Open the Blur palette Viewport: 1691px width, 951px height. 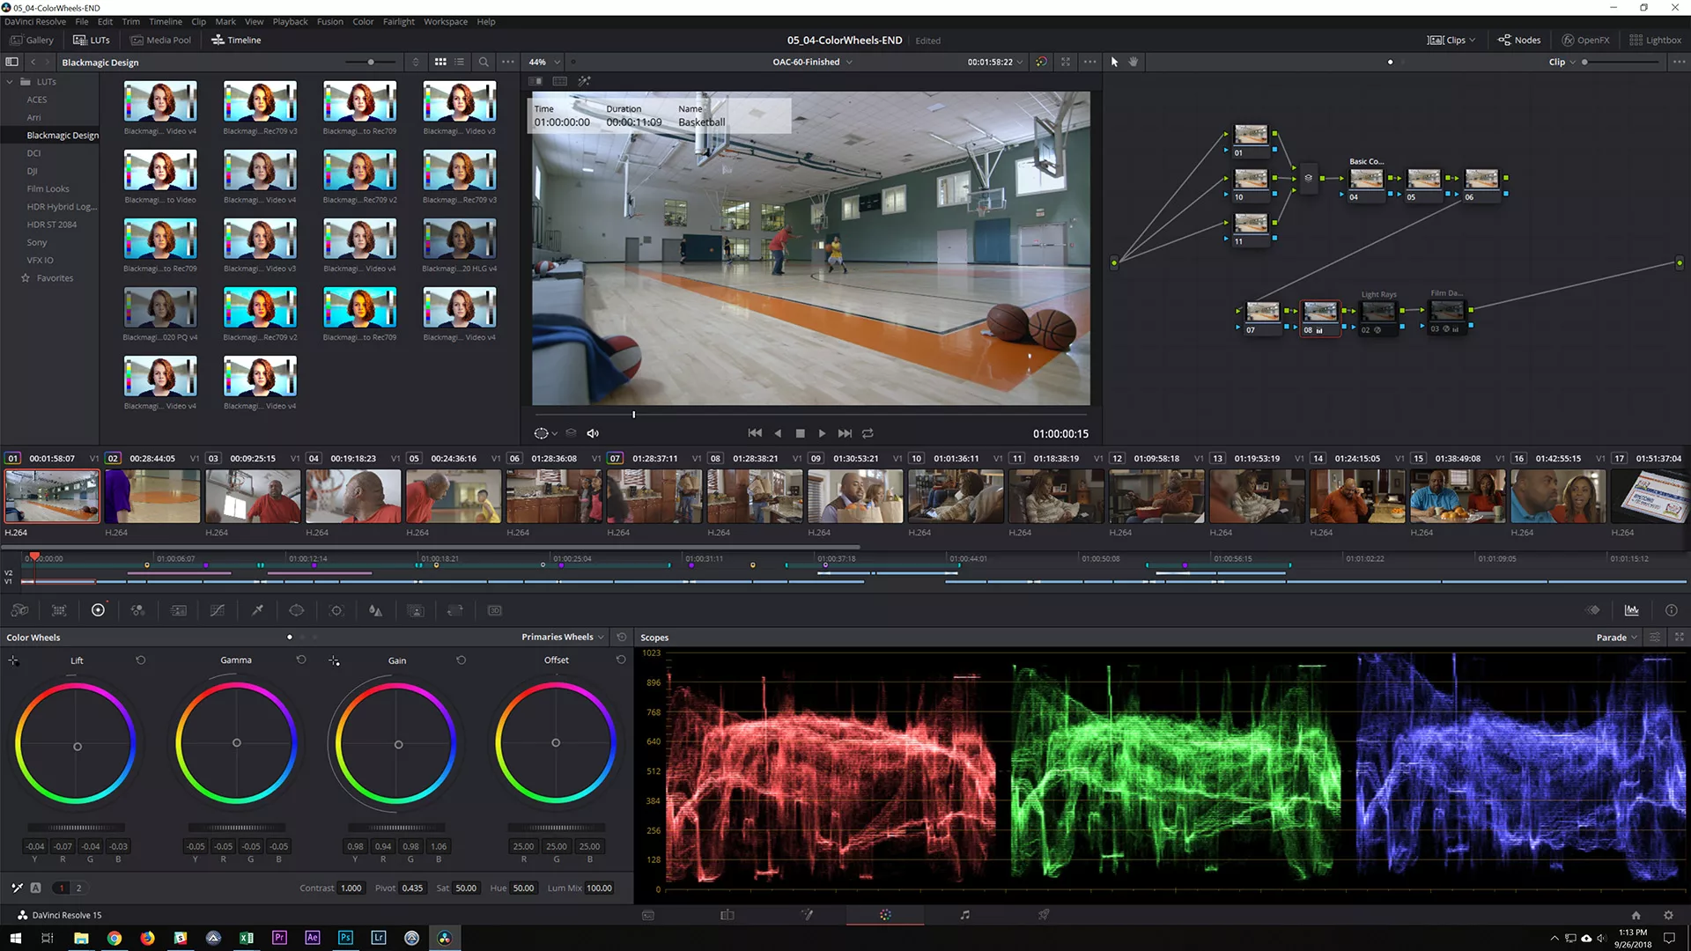[x=374, y=609]
